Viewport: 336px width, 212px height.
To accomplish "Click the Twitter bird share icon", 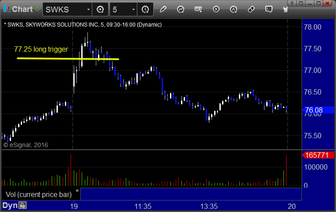I will pyautogui.click(x=285, y=9).
